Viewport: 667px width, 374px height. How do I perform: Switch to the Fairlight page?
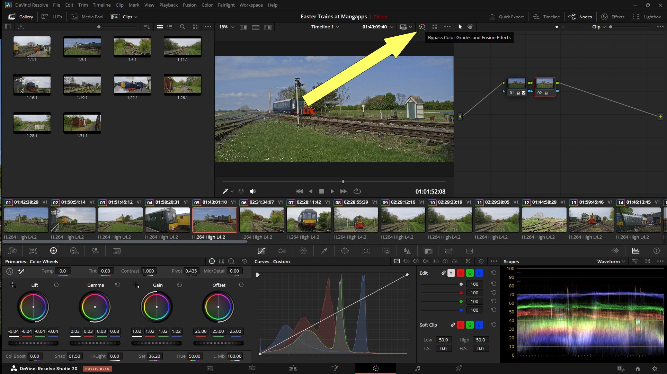click(x=417, y=368)
